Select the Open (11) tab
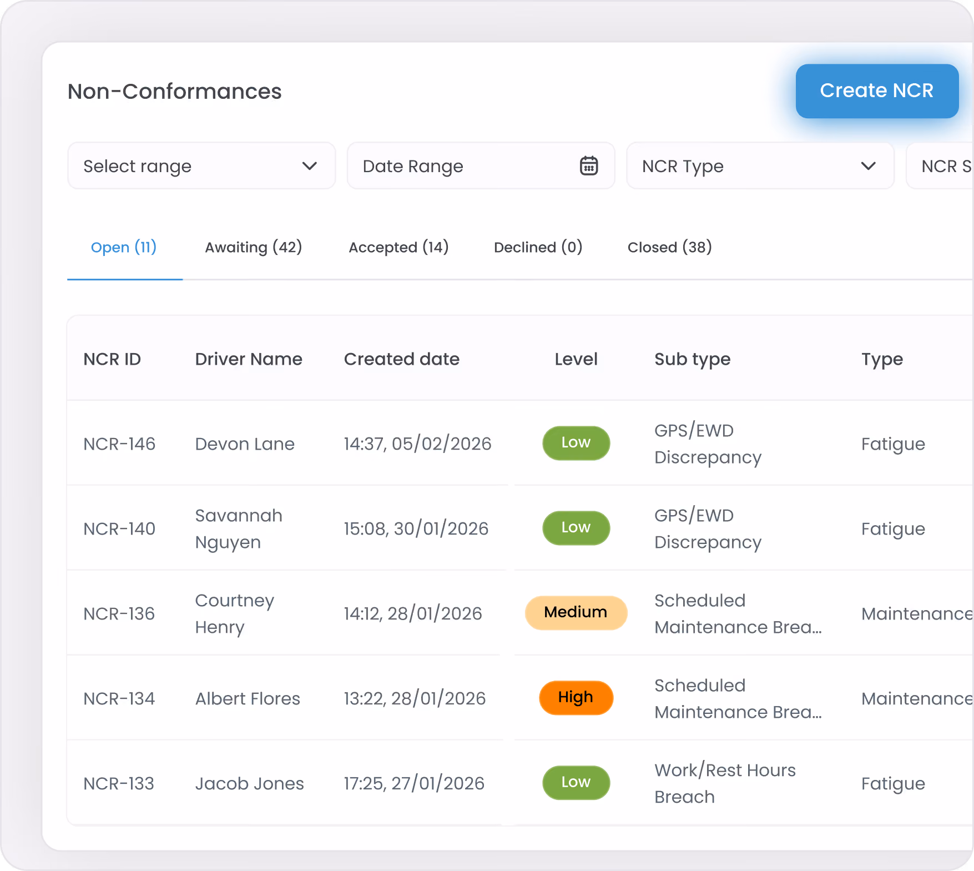The image size is (974, 871). 124,247
